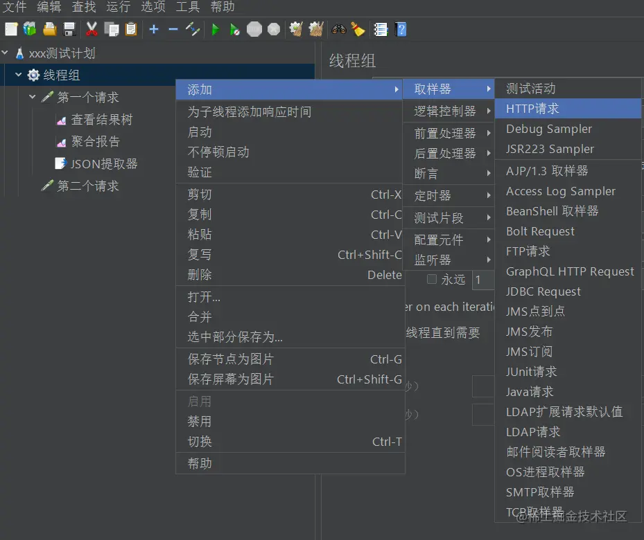644x540 pixels.
Task: Click 选中部分保存为... entry
Action: 290,336
